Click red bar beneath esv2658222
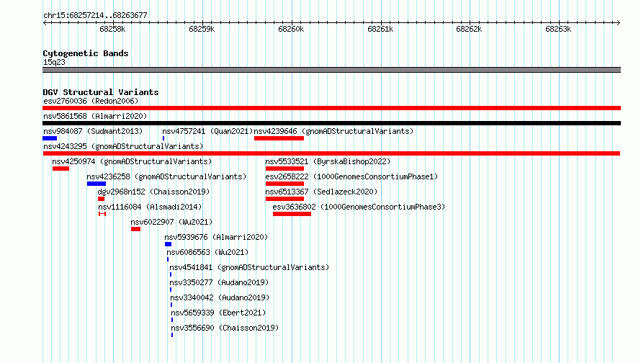Viewport: 641px width, 363px height. click(284, 184)
